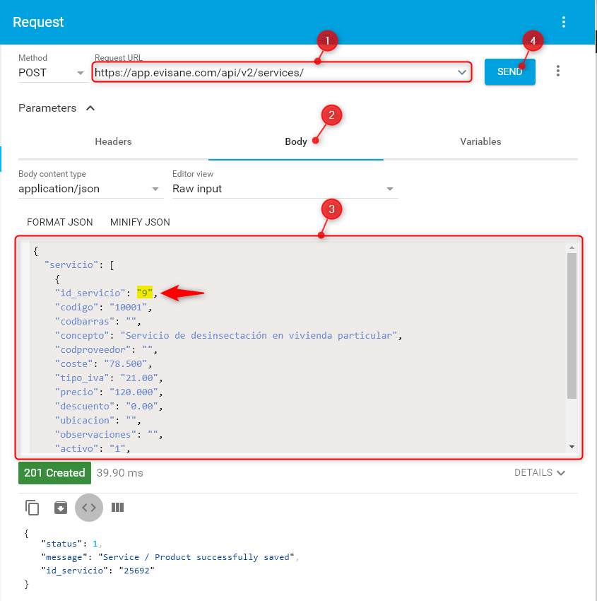Open the request options menu next to SEND
Screen dimensions: 597x601
(x=558, y=71)
